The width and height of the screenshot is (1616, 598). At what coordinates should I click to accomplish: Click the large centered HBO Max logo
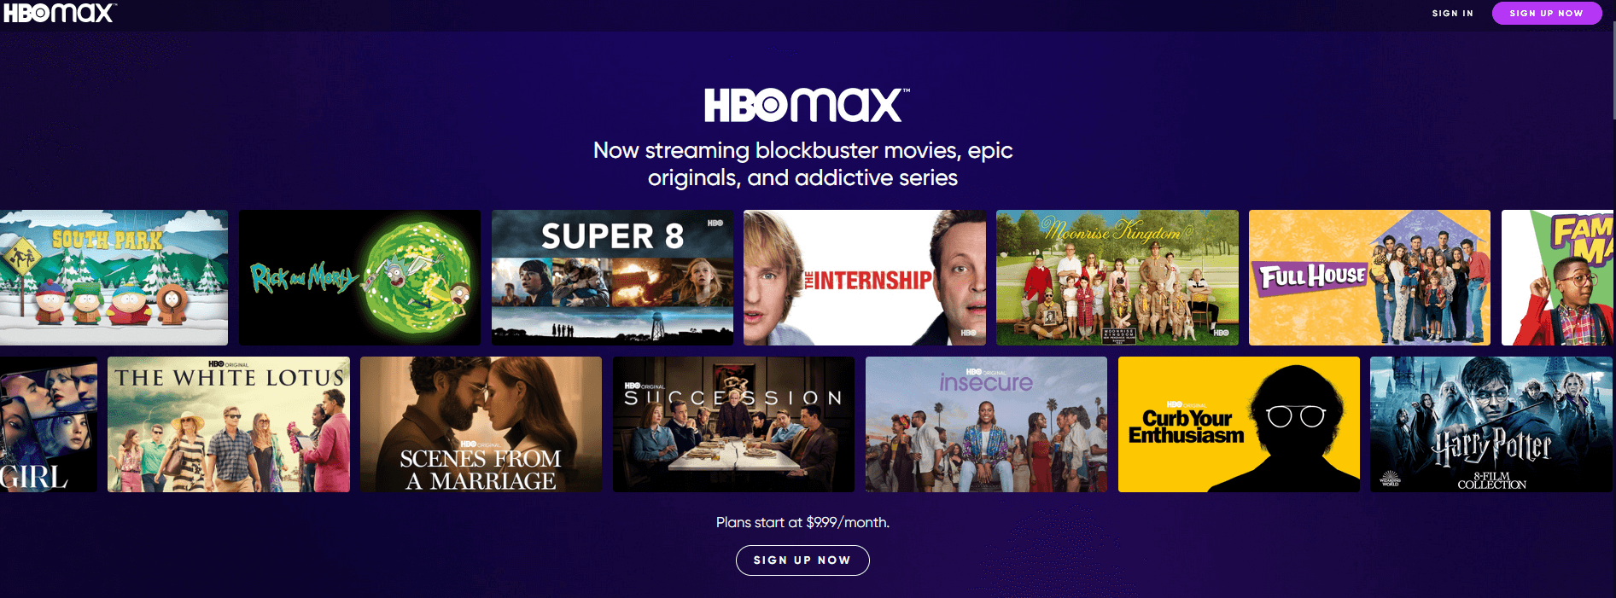(x=807, y=107)
